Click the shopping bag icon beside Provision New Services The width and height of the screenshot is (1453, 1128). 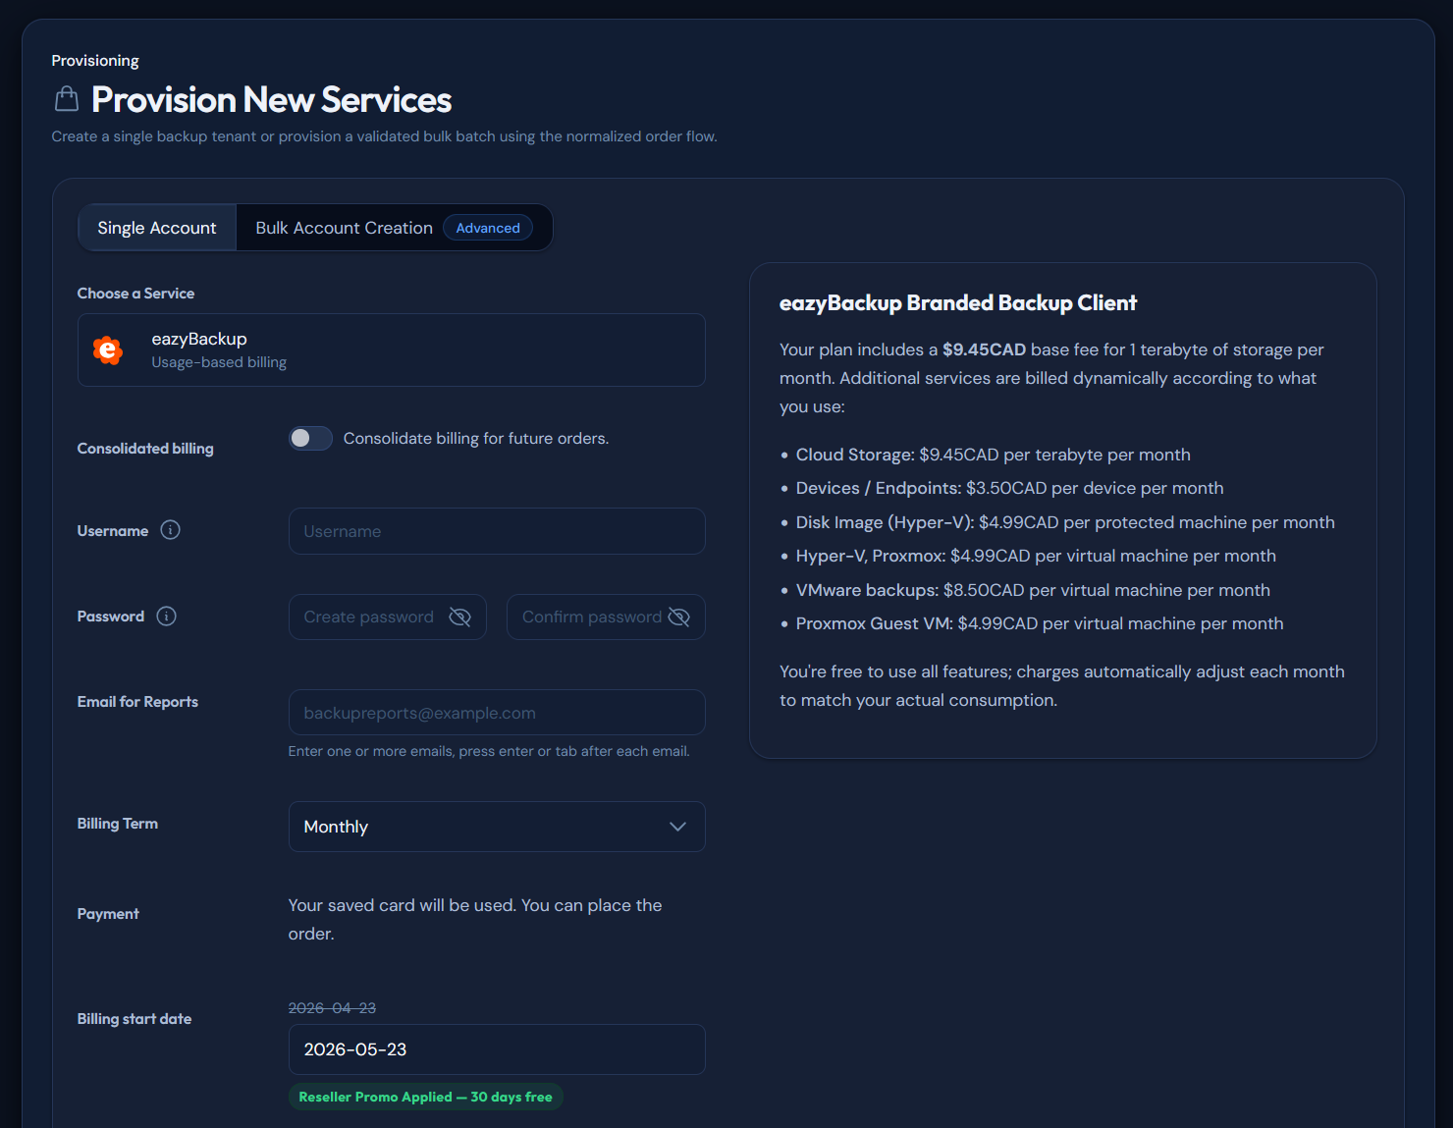click(x=67, y=99)
